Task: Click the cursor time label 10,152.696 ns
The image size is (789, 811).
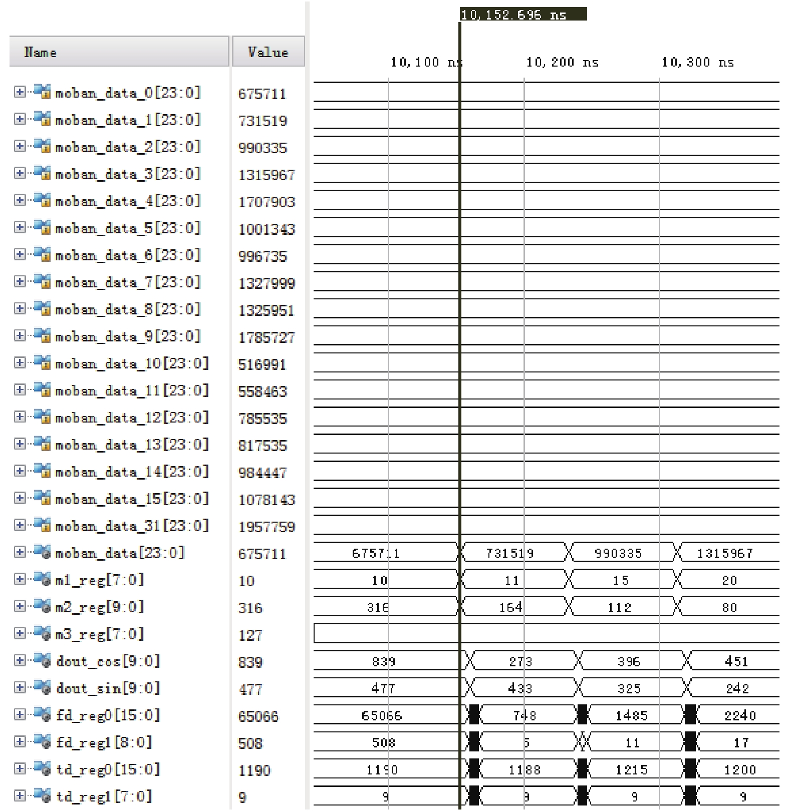Action: [522, 15]
